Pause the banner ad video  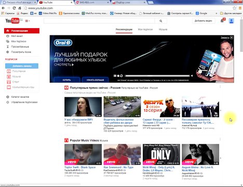point(115,76)
